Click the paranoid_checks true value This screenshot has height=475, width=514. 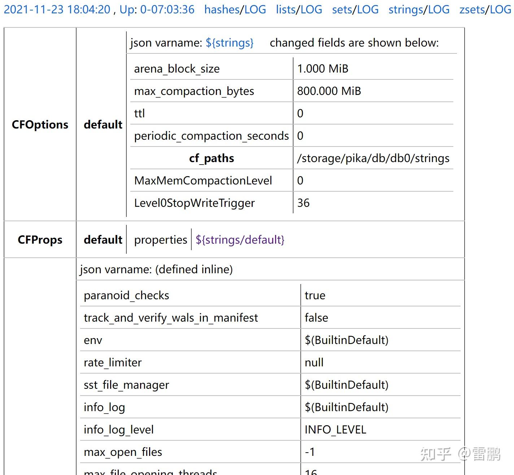click(x=315, y=295)
